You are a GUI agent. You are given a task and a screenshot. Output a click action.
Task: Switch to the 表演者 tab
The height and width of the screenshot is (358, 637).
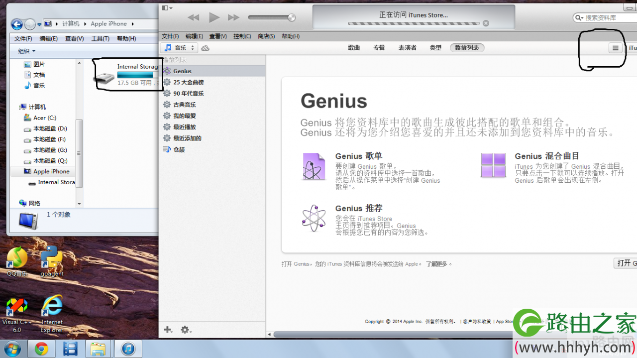407,48
